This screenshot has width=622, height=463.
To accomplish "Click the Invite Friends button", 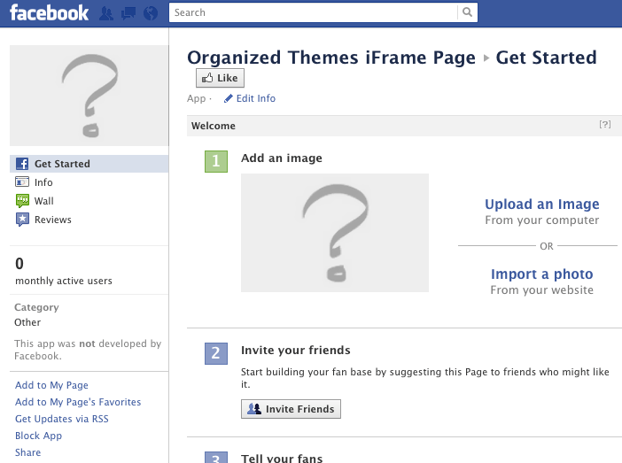I will tap(291, 409).
